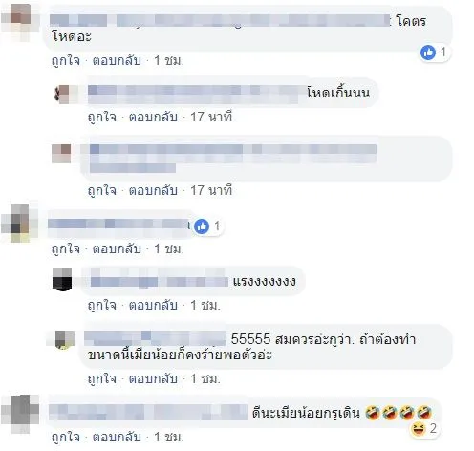Open the commenter avatar beside the โคตรโหดอะ comment
This screenshot has height=451, width=474.
[20, 22]
